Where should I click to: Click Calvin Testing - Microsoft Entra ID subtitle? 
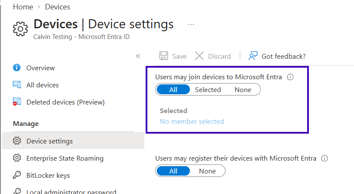point(81,37)
